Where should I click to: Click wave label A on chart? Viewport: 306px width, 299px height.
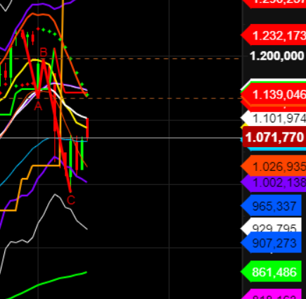[x=38, y=107]
